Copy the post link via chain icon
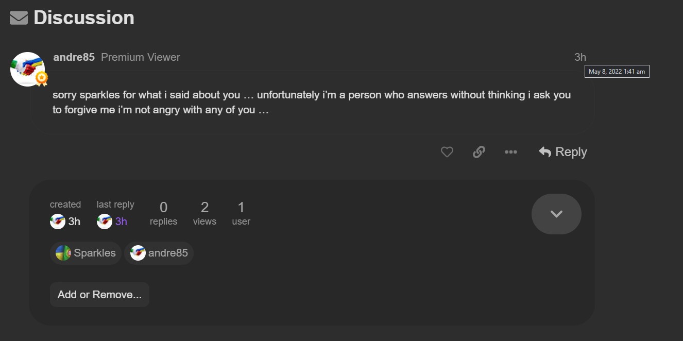Image resolution: width=683 pixels, height=341 pixels. click(479, 152)
